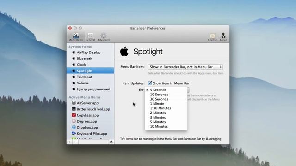Viewport: 296px width, 166px height.
Task: Click the Dropbox.app icon
Action: pyautogui.click(x=74, y=127)
